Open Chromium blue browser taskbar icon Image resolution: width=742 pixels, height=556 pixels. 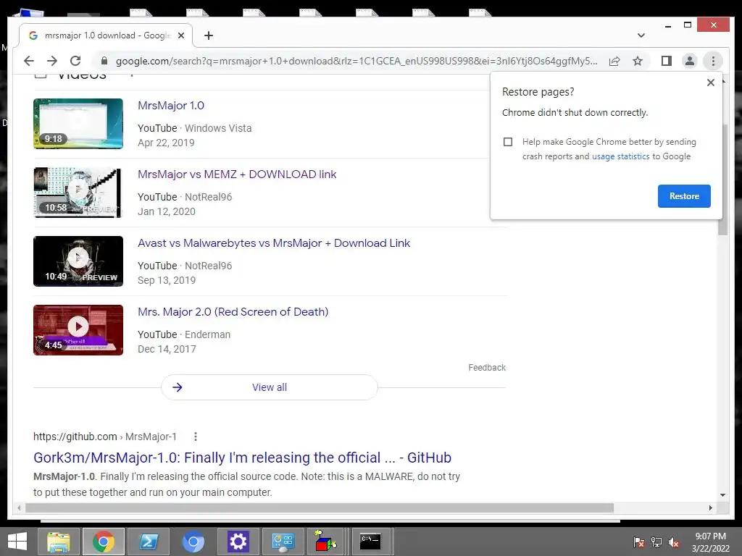pos(193,542)
